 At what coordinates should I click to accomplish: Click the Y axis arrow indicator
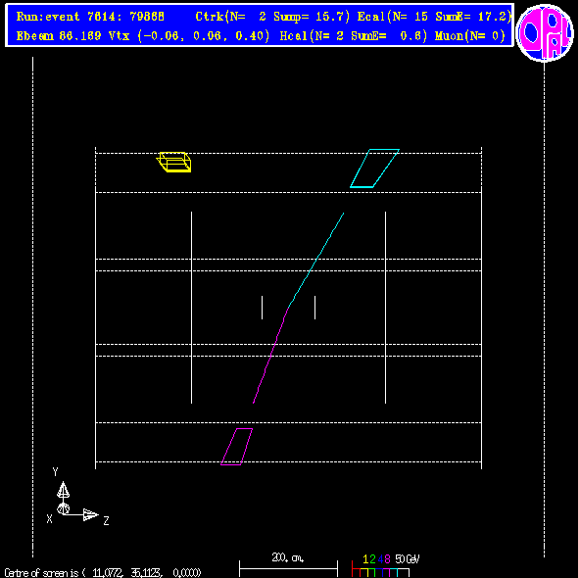(x=63, y=490)
